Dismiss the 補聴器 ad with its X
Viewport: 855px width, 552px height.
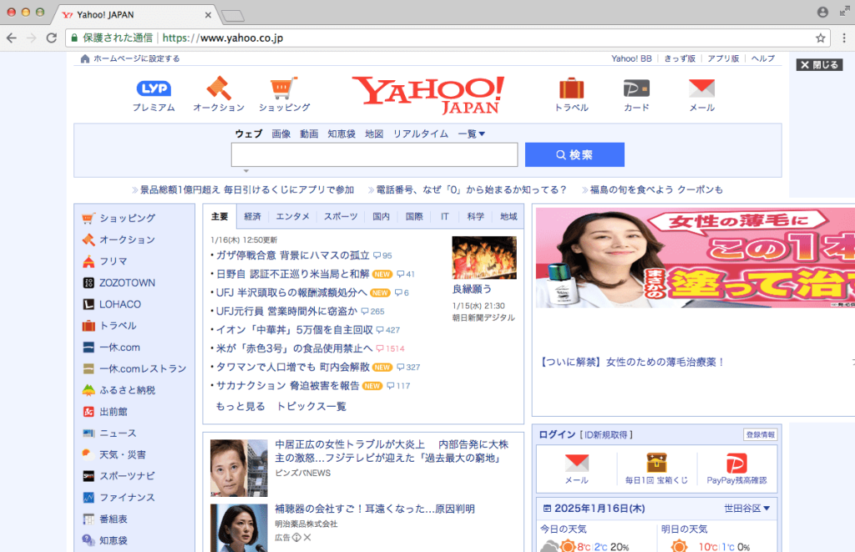(x=307, y=537)
